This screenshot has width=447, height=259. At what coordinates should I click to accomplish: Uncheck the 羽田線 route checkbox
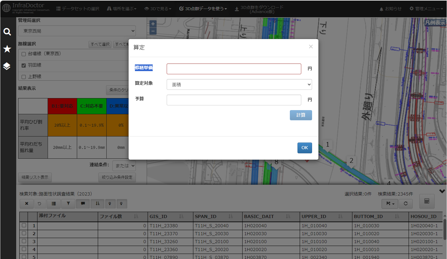pyautogui.click(x=23, y=65)
